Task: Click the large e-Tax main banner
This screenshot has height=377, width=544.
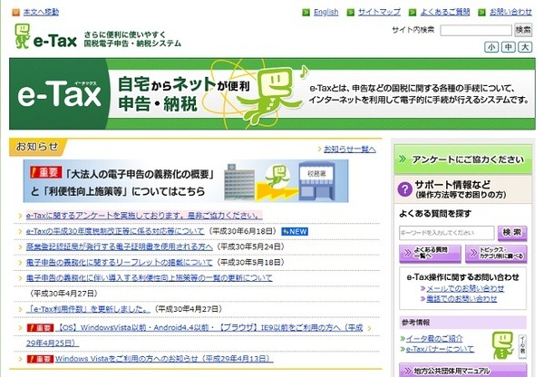Action: 272,94
